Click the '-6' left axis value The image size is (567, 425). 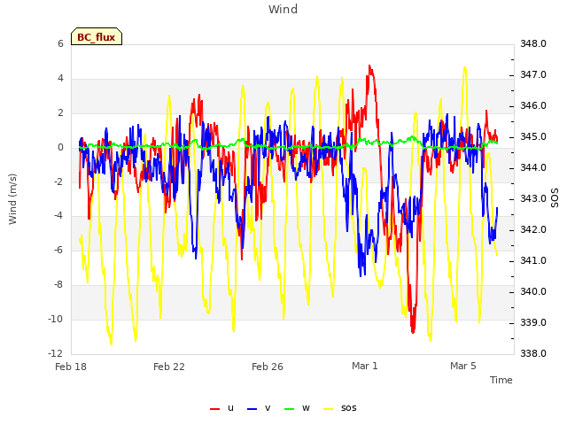coord(58,250)
